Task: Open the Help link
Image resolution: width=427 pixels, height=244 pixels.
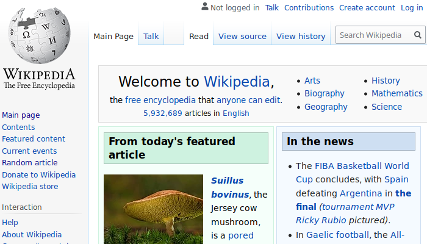Action: [10, 223]
